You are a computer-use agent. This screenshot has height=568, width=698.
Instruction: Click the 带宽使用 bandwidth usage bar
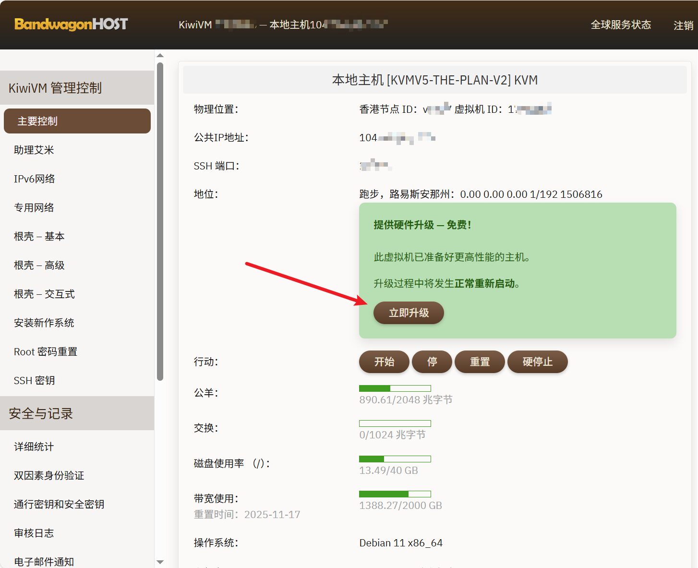(395, 494)
